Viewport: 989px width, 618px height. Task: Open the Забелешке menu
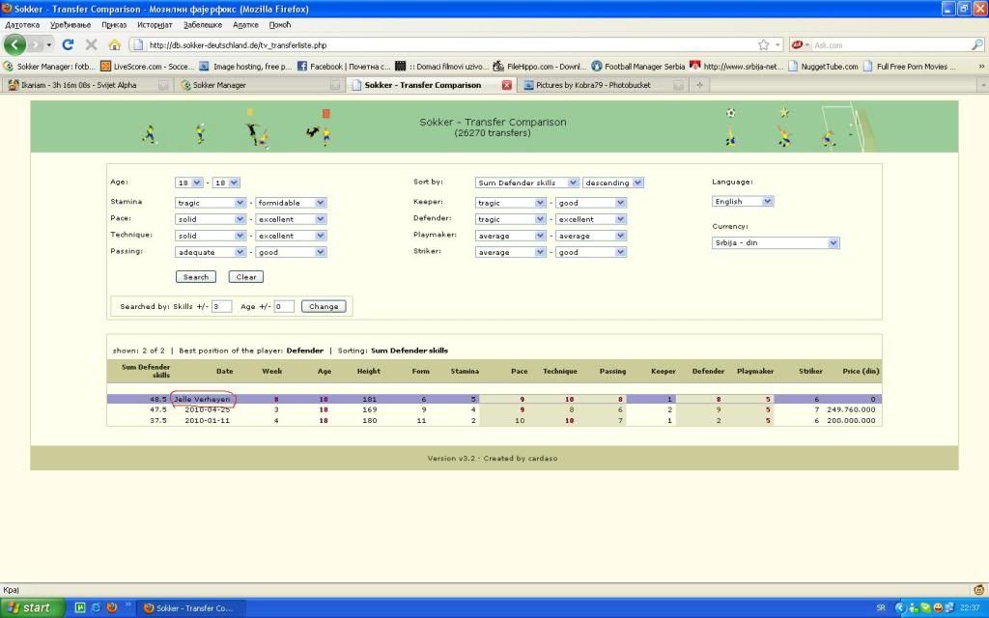pyautogui.click(x=203, y=25)
